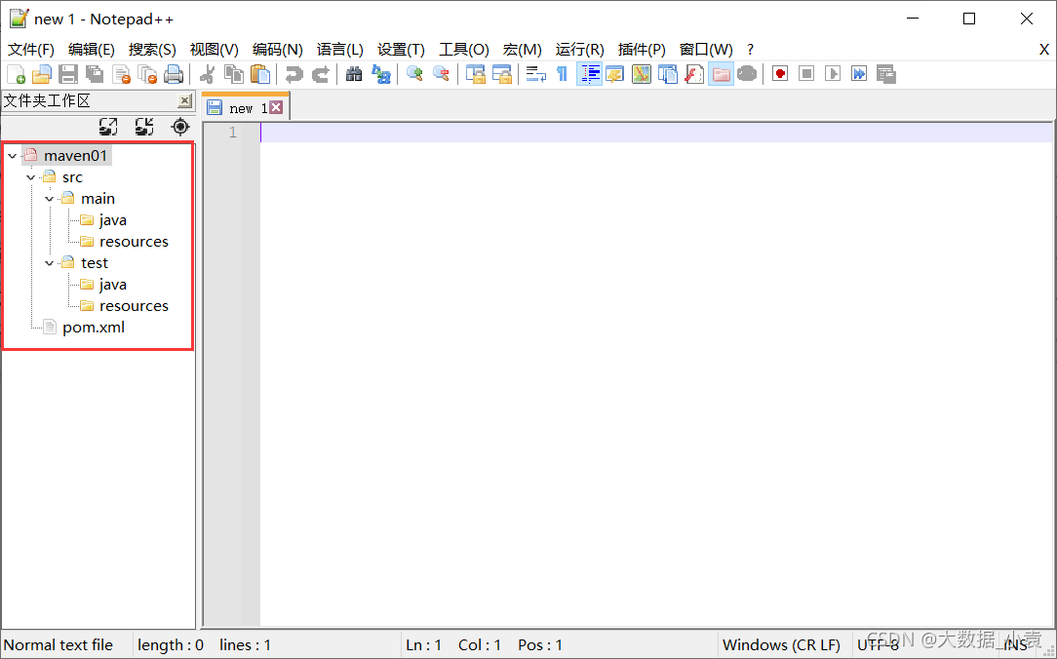1057x659 pixels.
Task: Create a new file with toolbar icon
Action: pos(16,74)
